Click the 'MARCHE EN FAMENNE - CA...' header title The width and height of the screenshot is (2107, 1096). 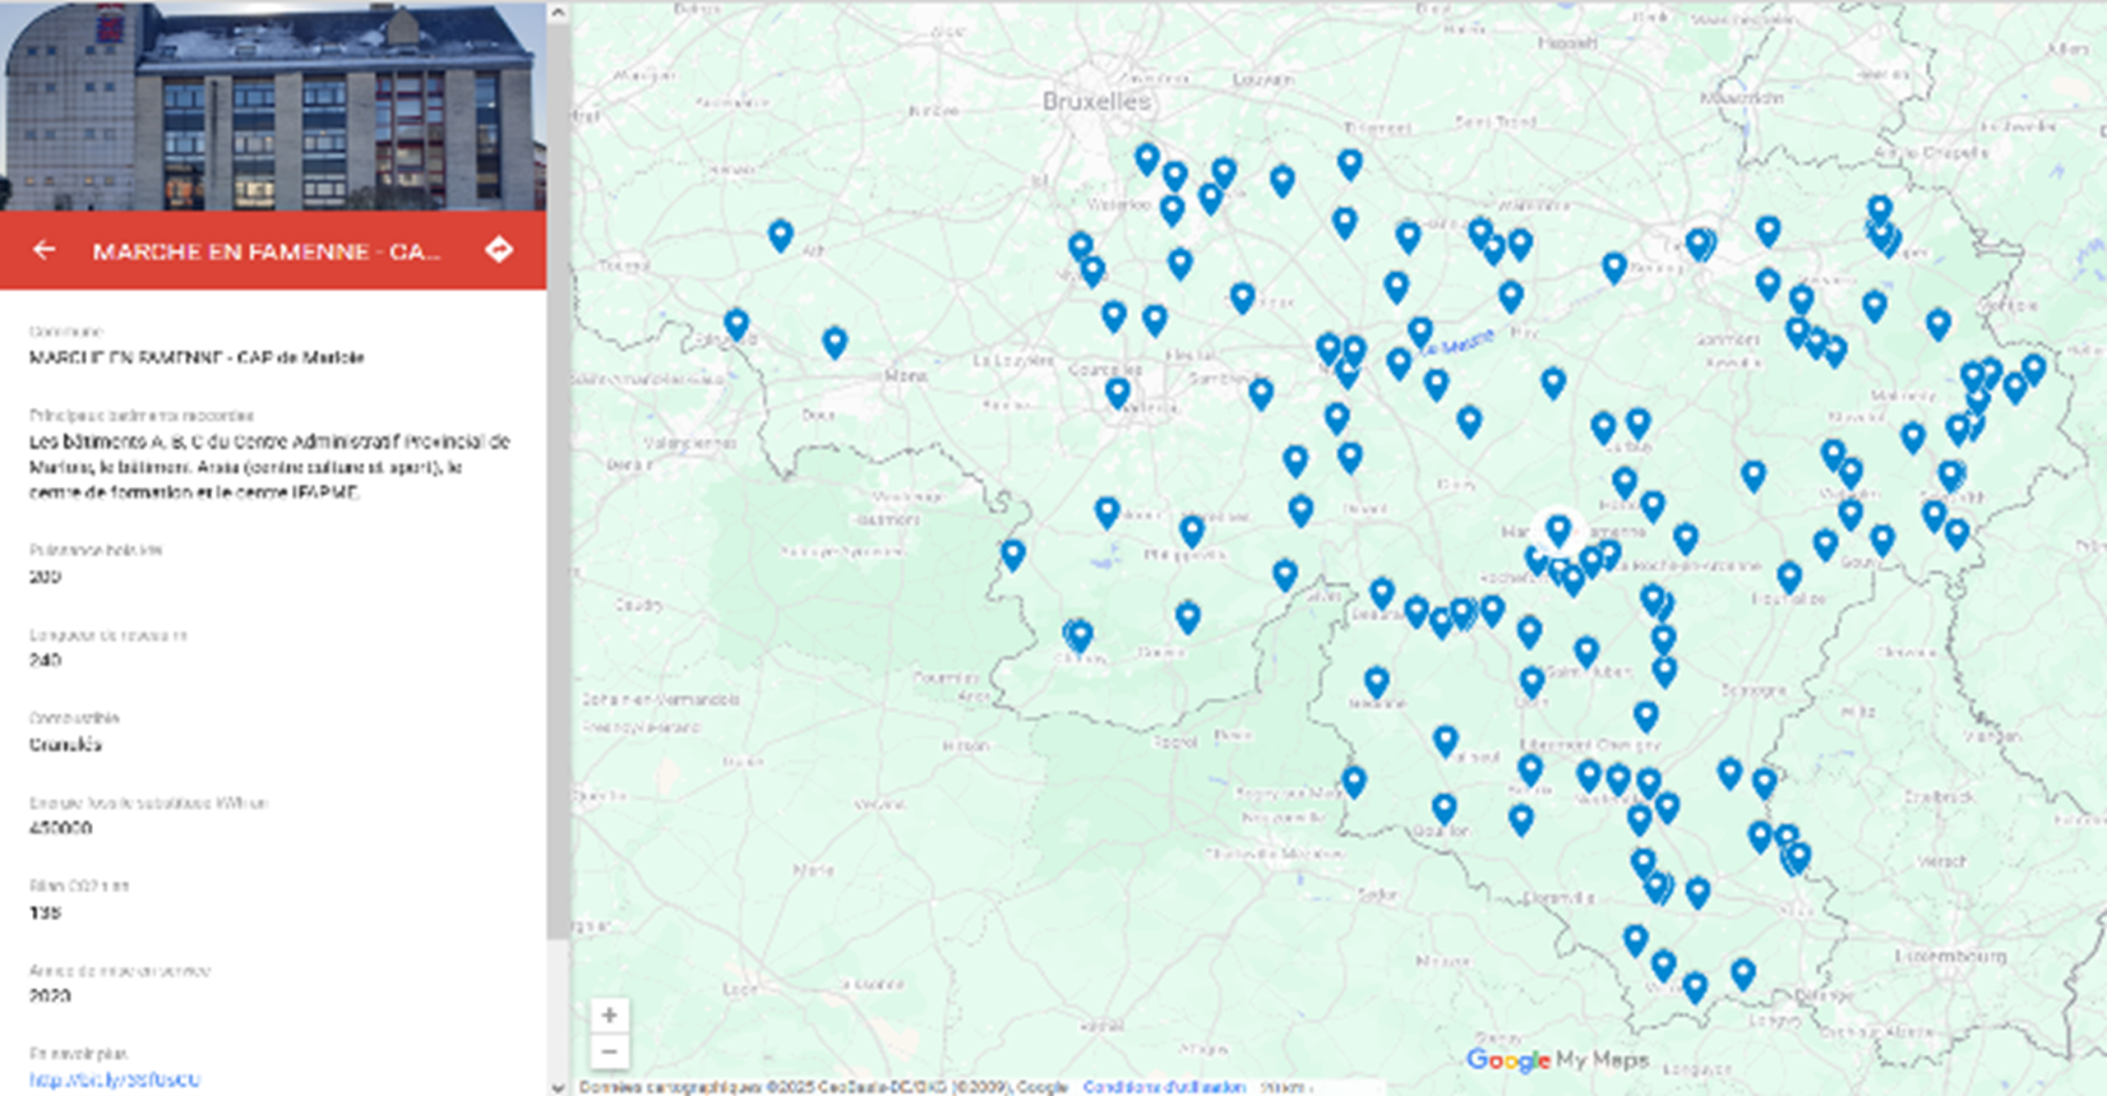coord(266,251)
